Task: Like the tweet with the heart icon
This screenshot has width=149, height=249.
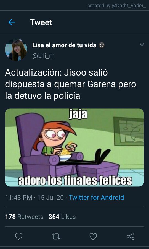Action: [x=93, y=236]
